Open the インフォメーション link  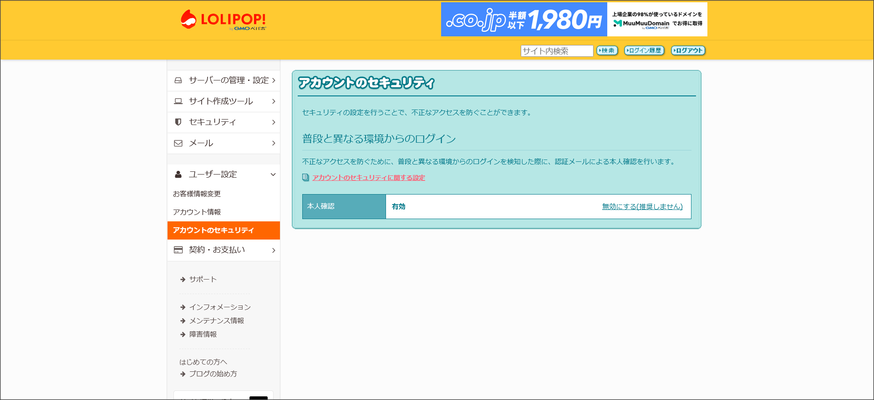(x=220, y=307)
